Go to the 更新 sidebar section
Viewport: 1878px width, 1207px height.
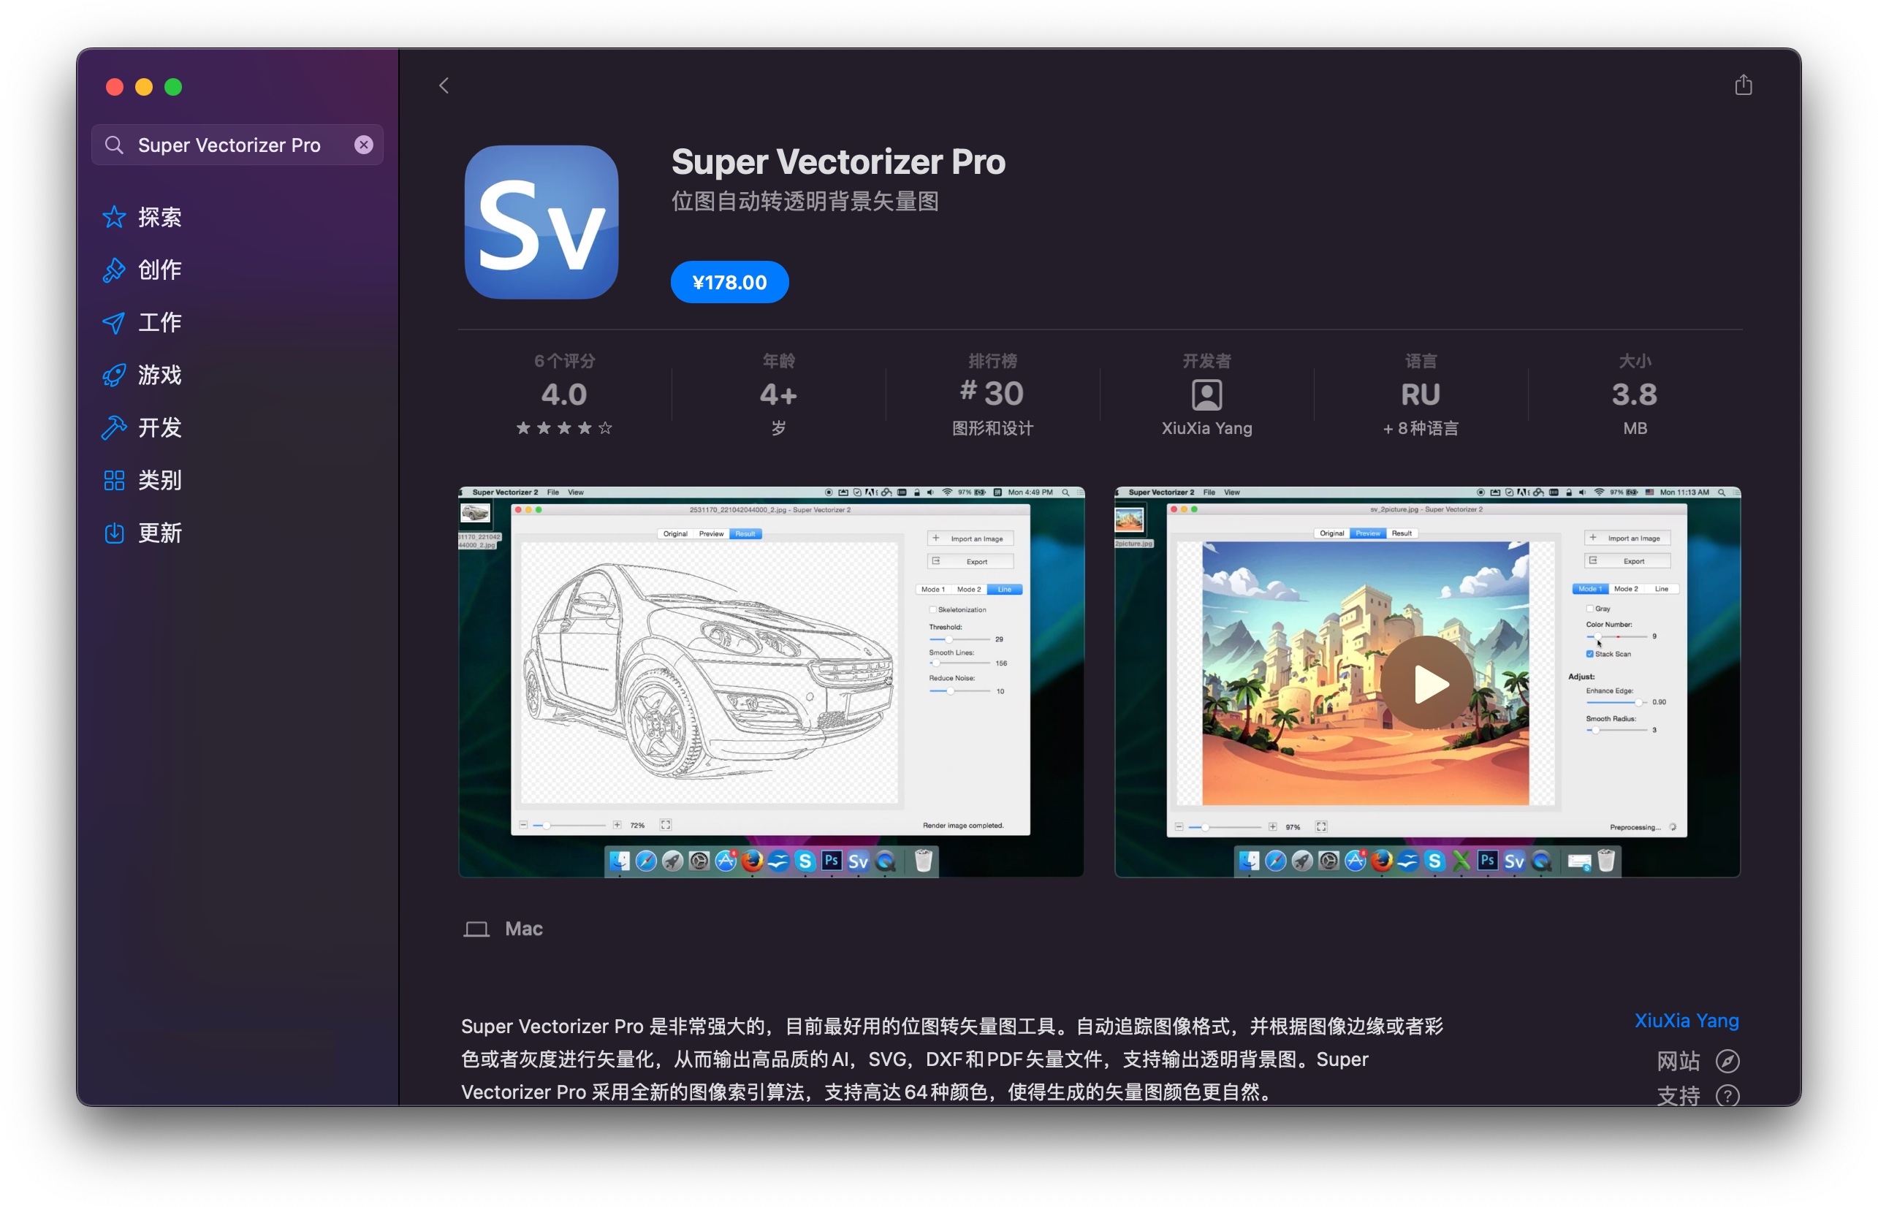[x=160, y=533]
